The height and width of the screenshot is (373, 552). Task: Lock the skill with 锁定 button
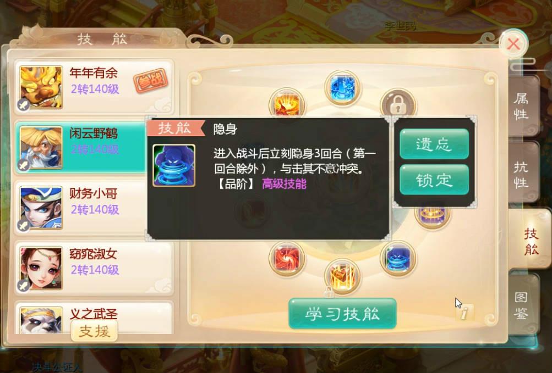(x=434, y=179)
